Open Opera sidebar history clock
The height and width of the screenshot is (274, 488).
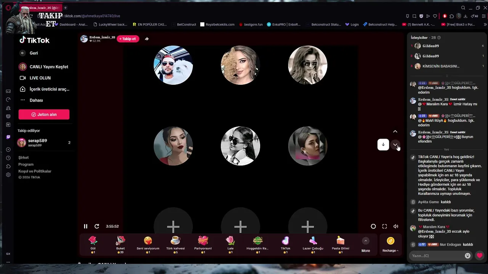(8, 158)
